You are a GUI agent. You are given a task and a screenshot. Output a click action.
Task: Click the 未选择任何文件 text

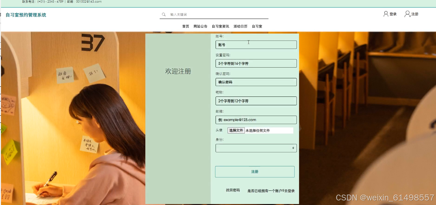click(258, 131)
